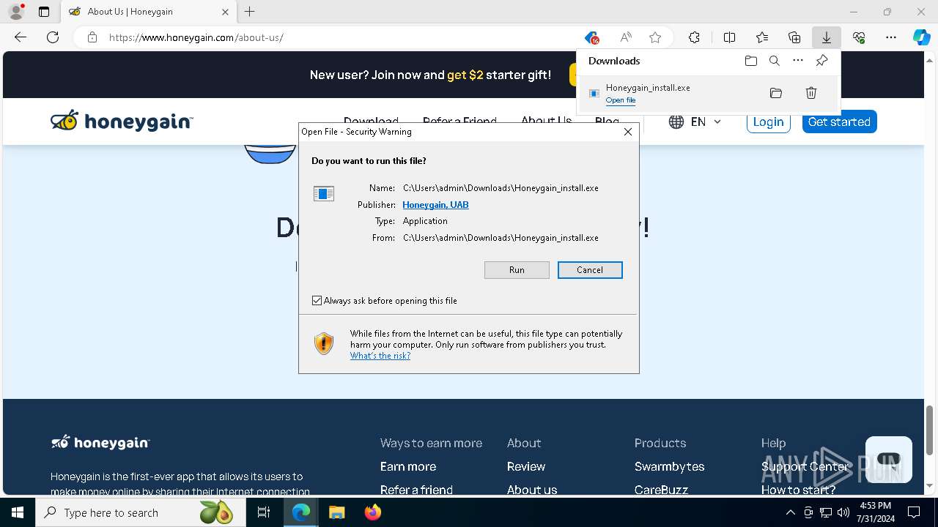Open the tracking prevention shield icon
Screen dimensions: 938x527
pyautogui.click(x=591, y=37)
